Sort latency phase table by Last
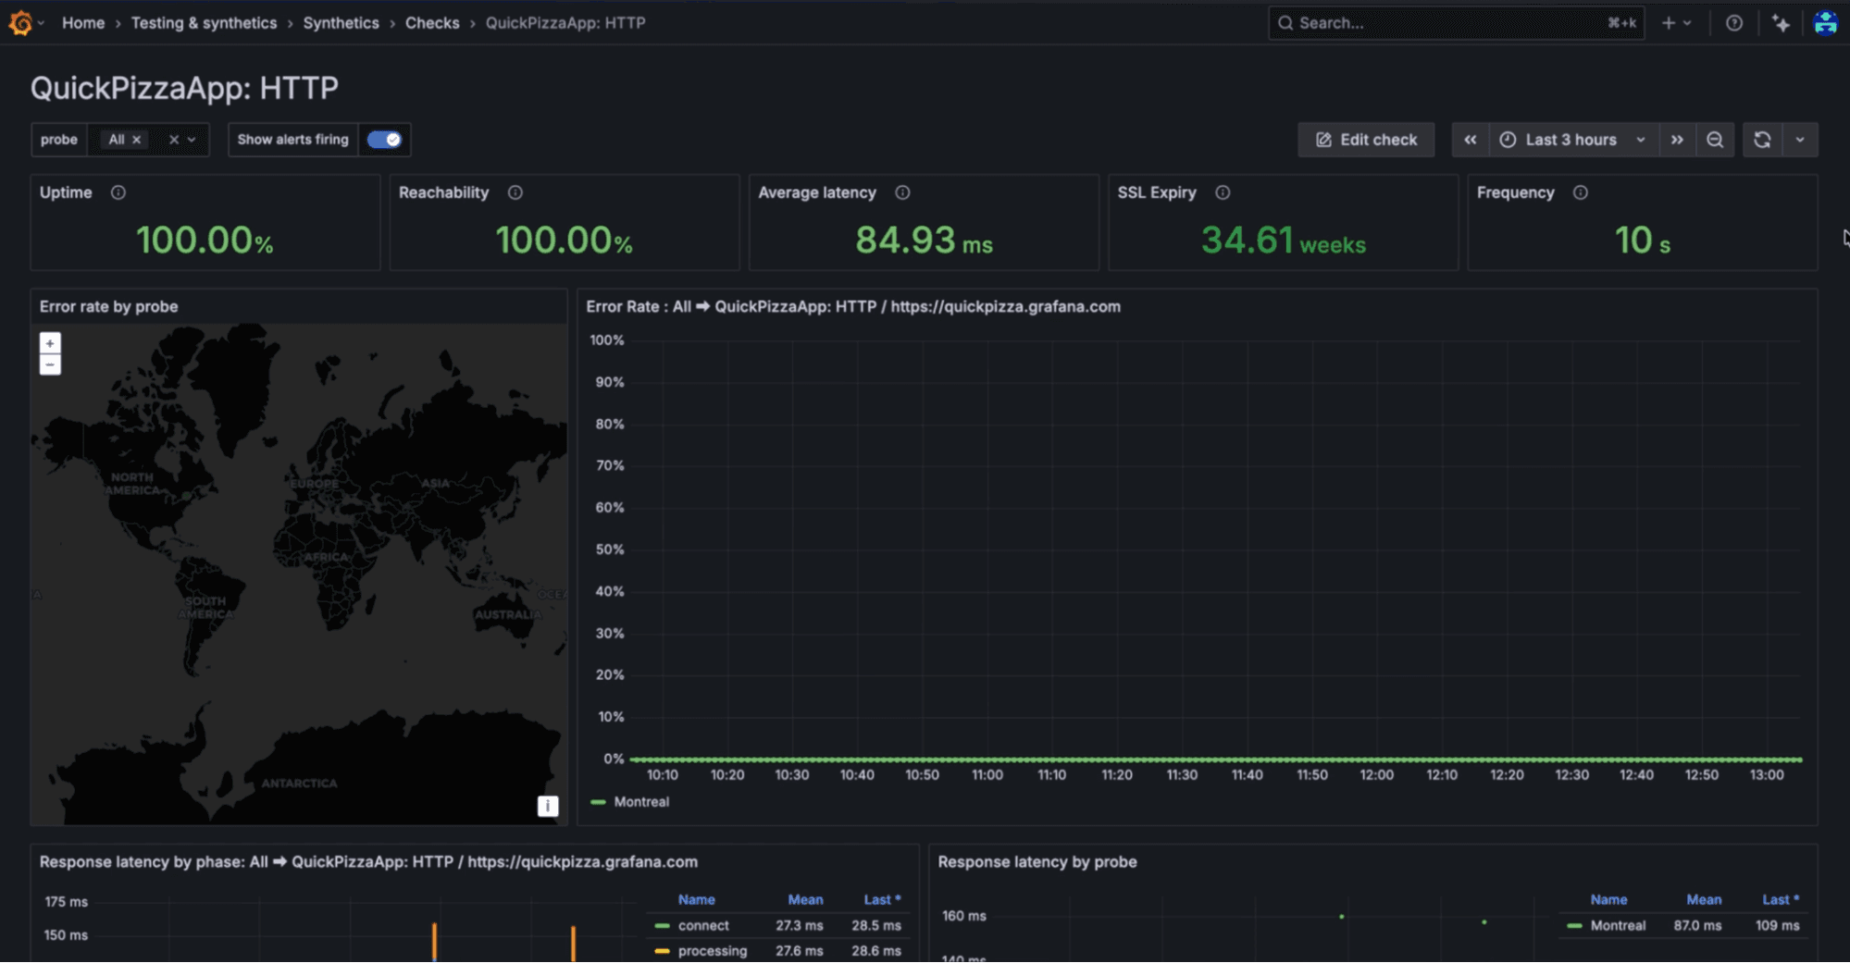This screenshot has height=963, width=1850. (882, 899)
